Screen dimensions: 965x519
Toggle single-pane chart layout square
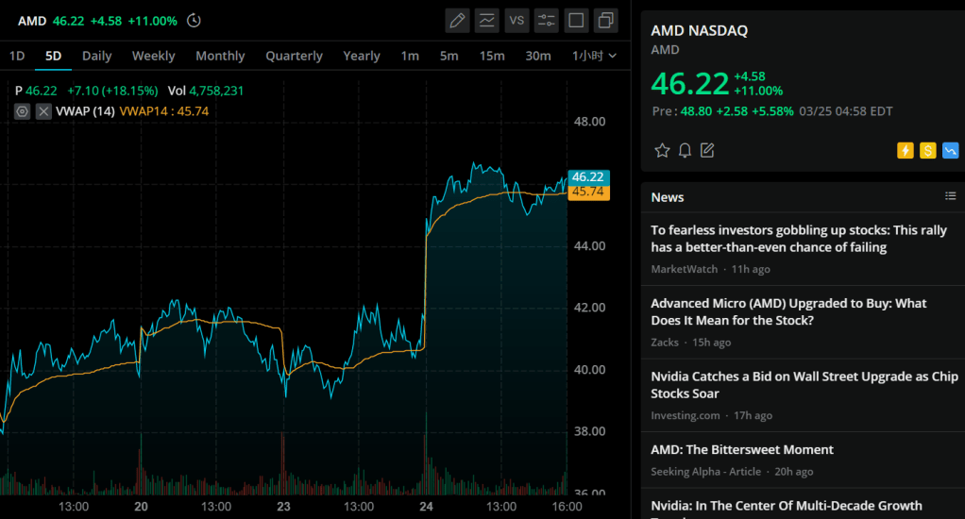point(577,20)
